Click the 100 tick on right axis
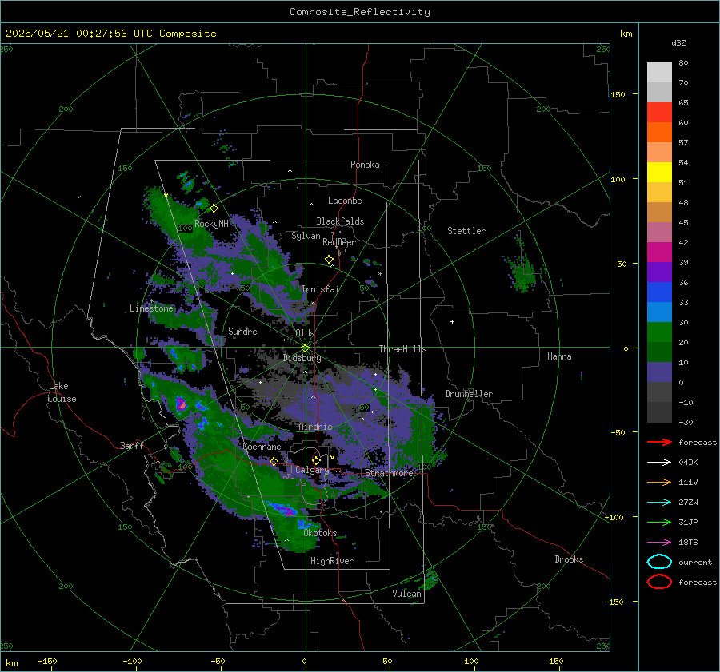Viewport: 720px width, 672px height. pyautogui.click(x=618, y=179)
